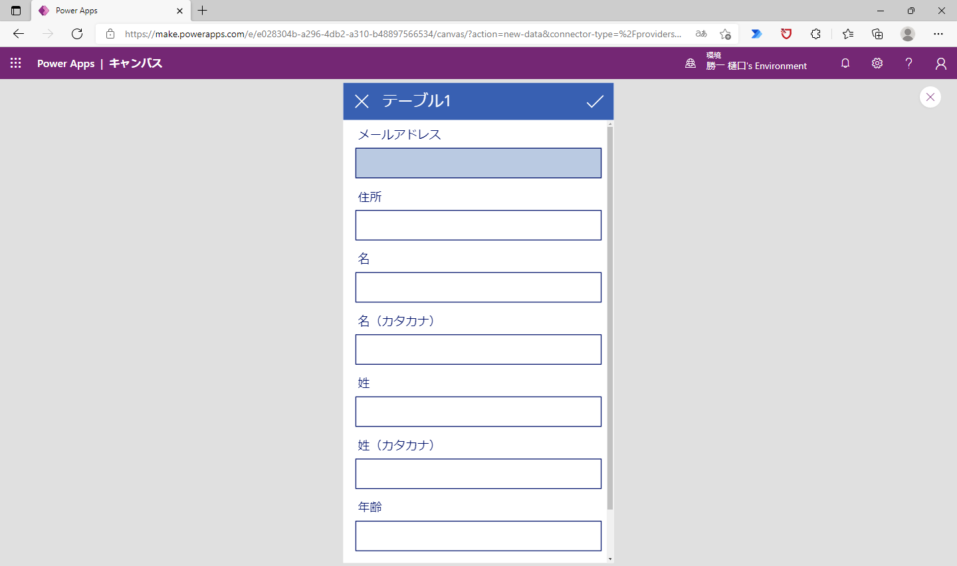957x566 pixels.
Task: Click the 年齢 input field
Action: (478, 536)
